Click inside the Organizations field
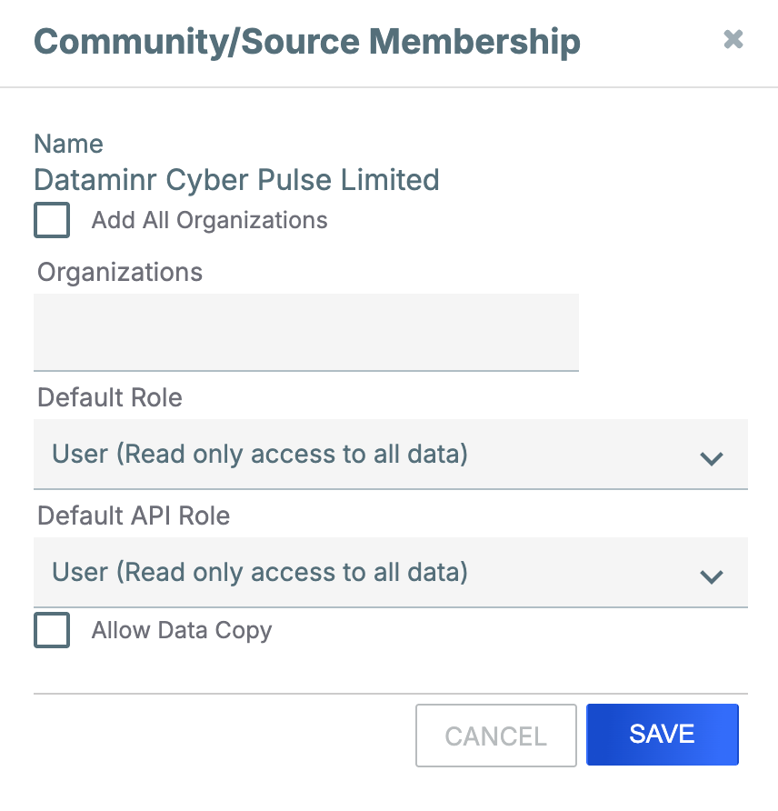Image resolution: width=778 pixels, height=811 pixels. [306, 333]
